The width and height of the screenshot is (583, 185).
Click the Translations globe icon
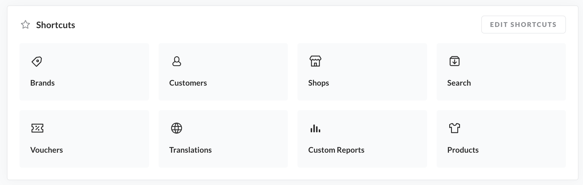click(x=177, y=128)
